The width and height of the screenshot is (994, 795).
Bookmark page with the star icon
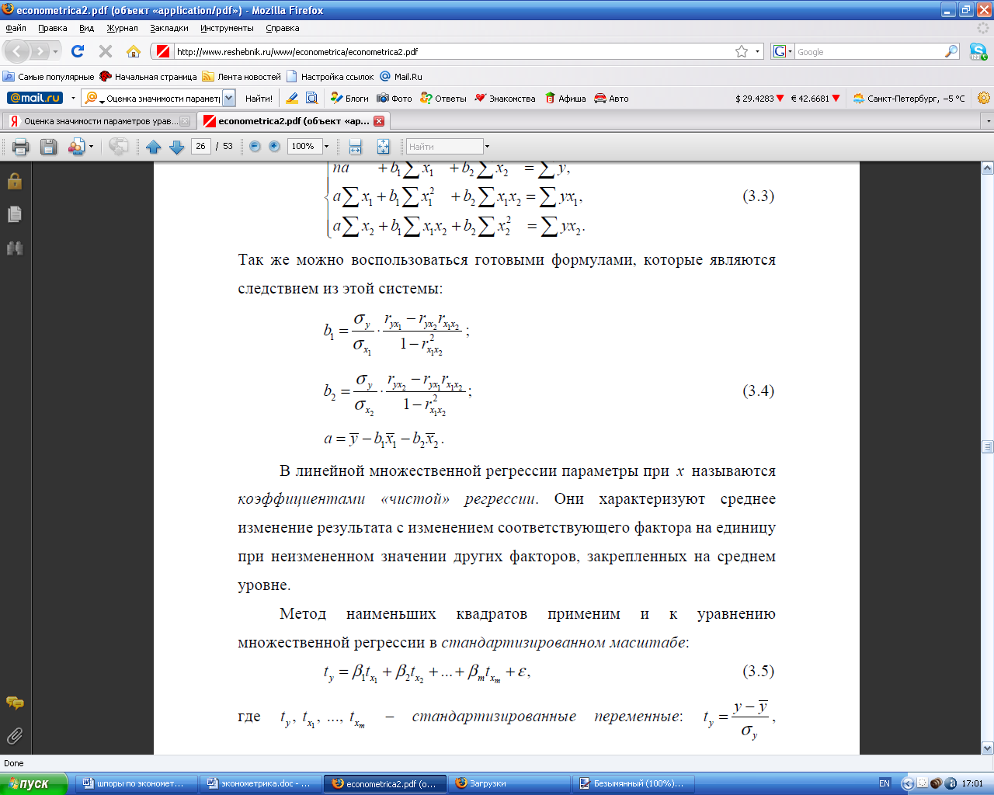(x=742, y=51)
